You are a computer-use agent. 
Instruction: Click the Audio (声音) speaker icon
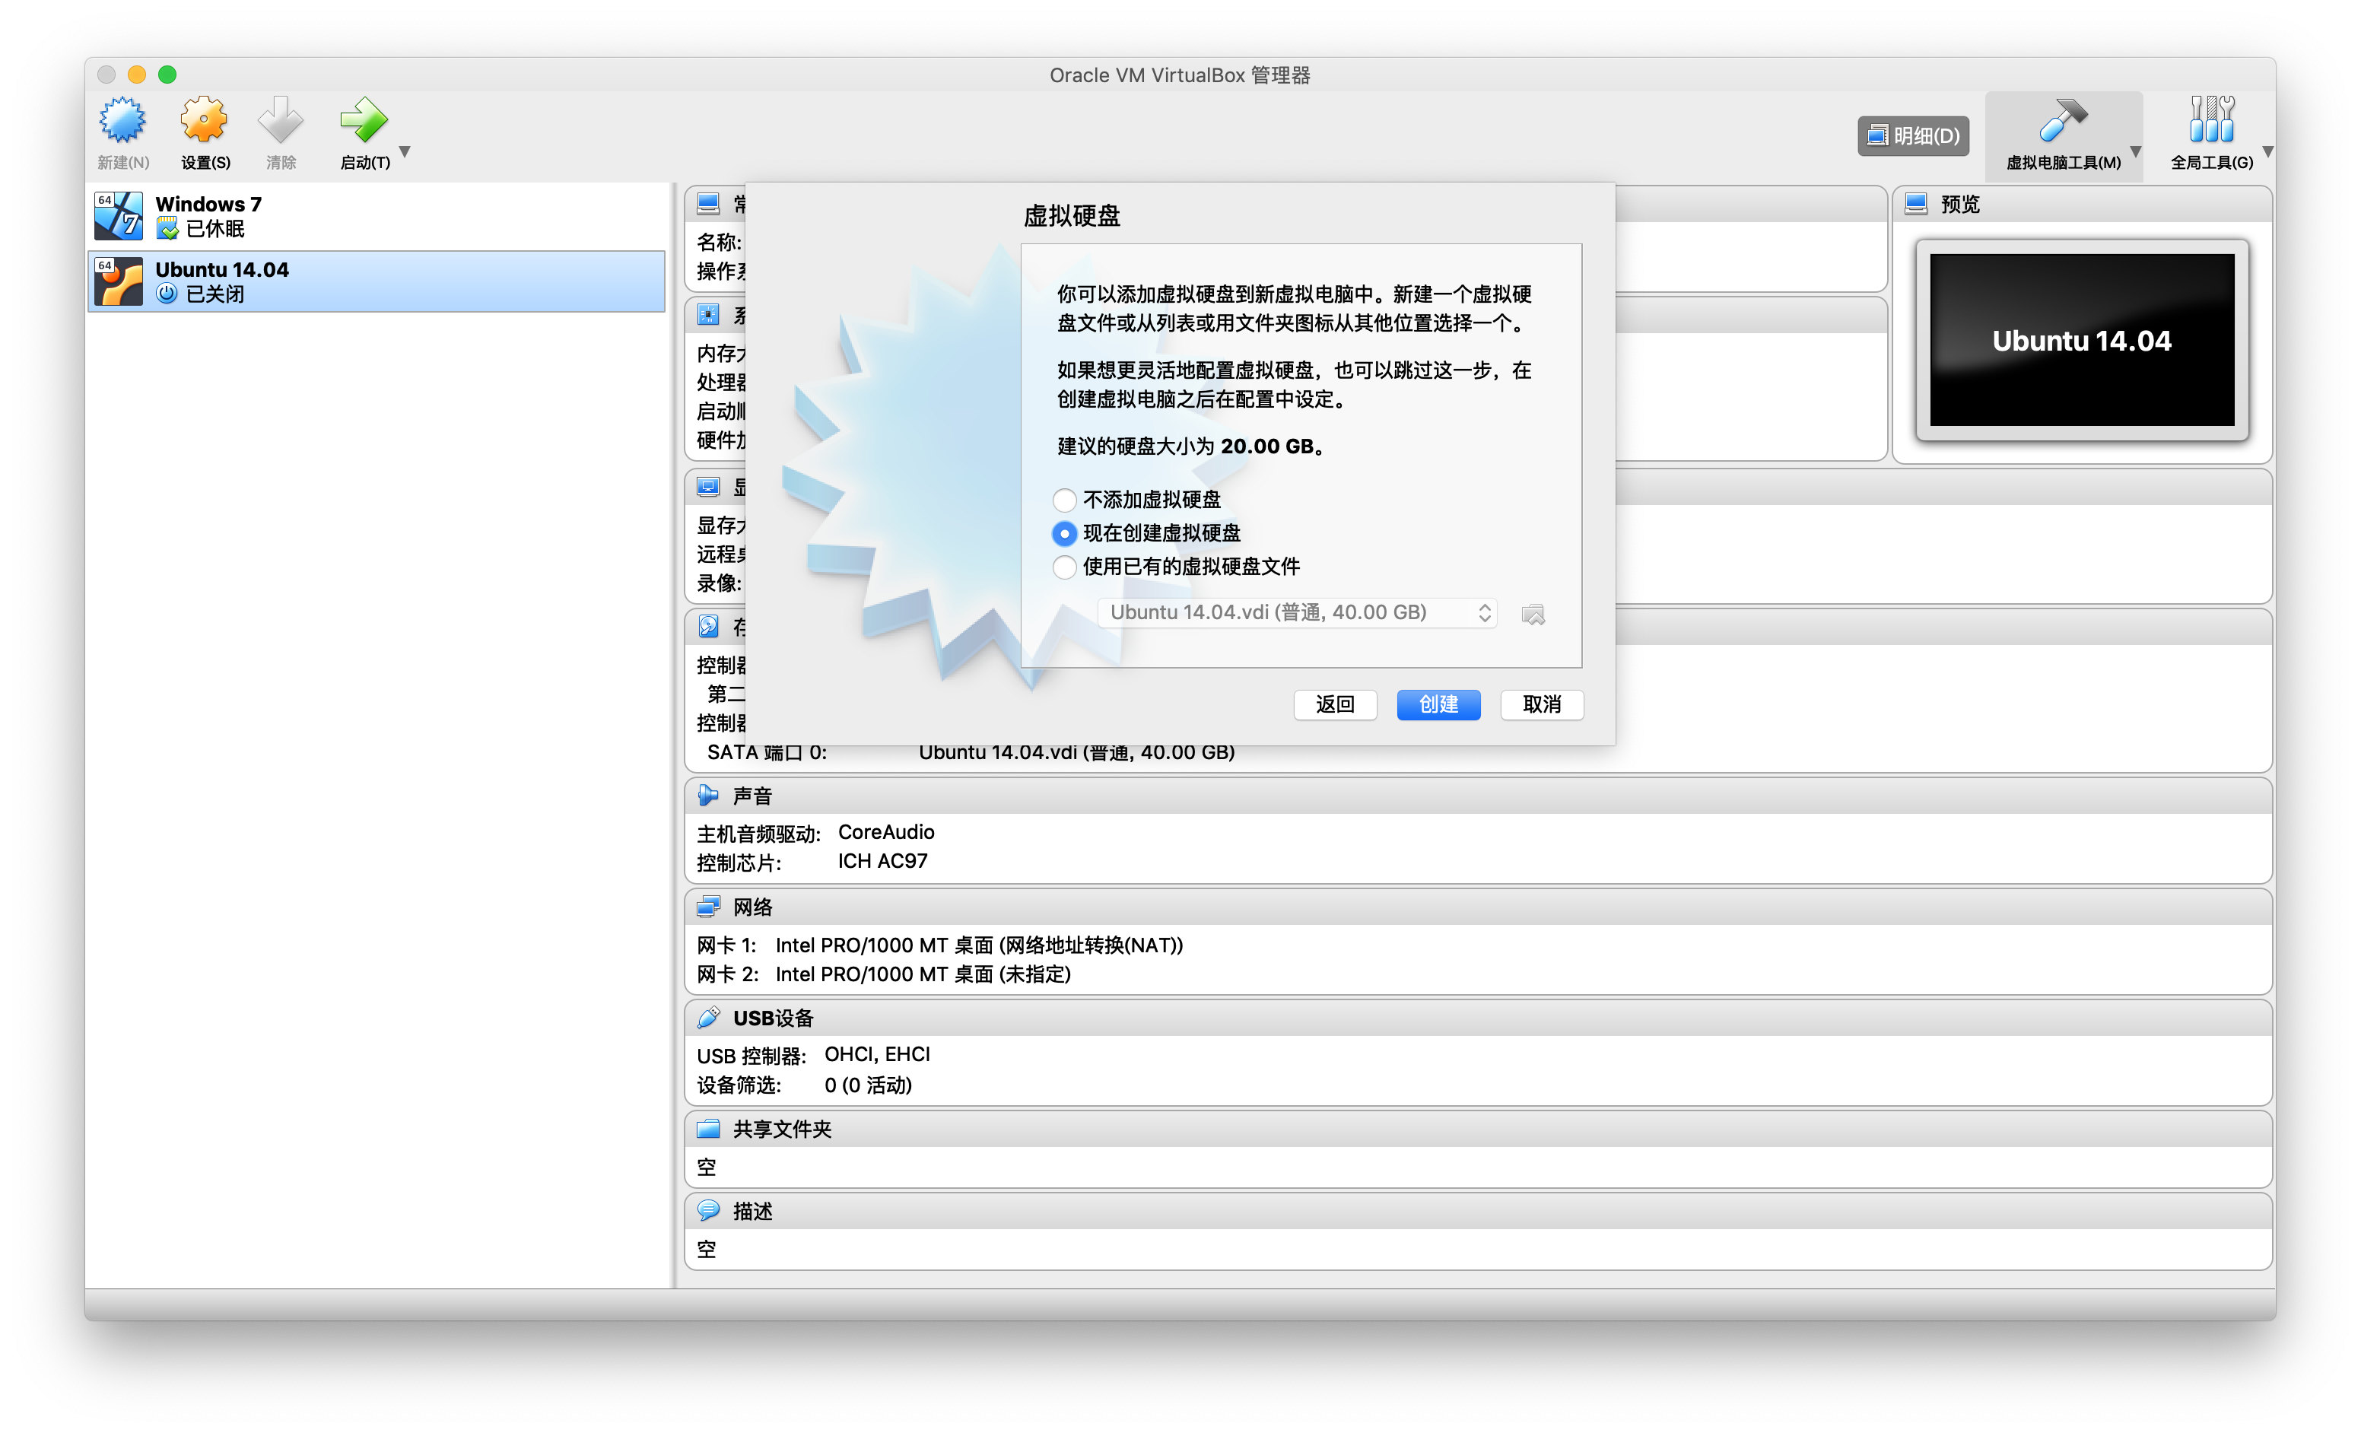pos(708,796)
